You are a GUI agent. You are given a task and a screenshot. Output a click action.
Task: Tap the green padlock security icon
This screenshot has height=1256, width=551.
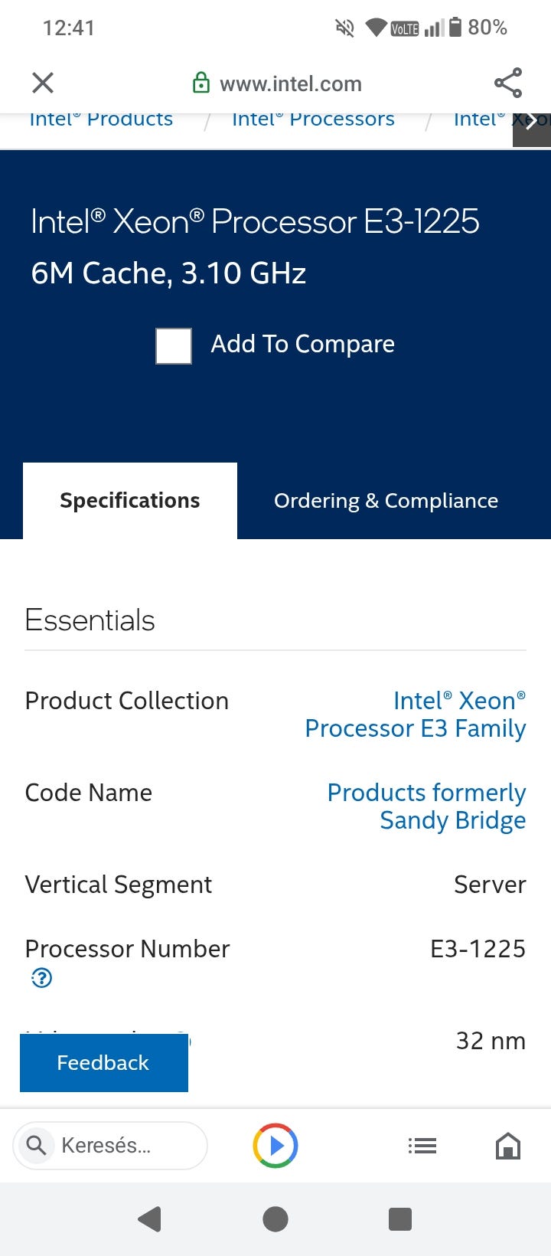click(x=201, y=83)
